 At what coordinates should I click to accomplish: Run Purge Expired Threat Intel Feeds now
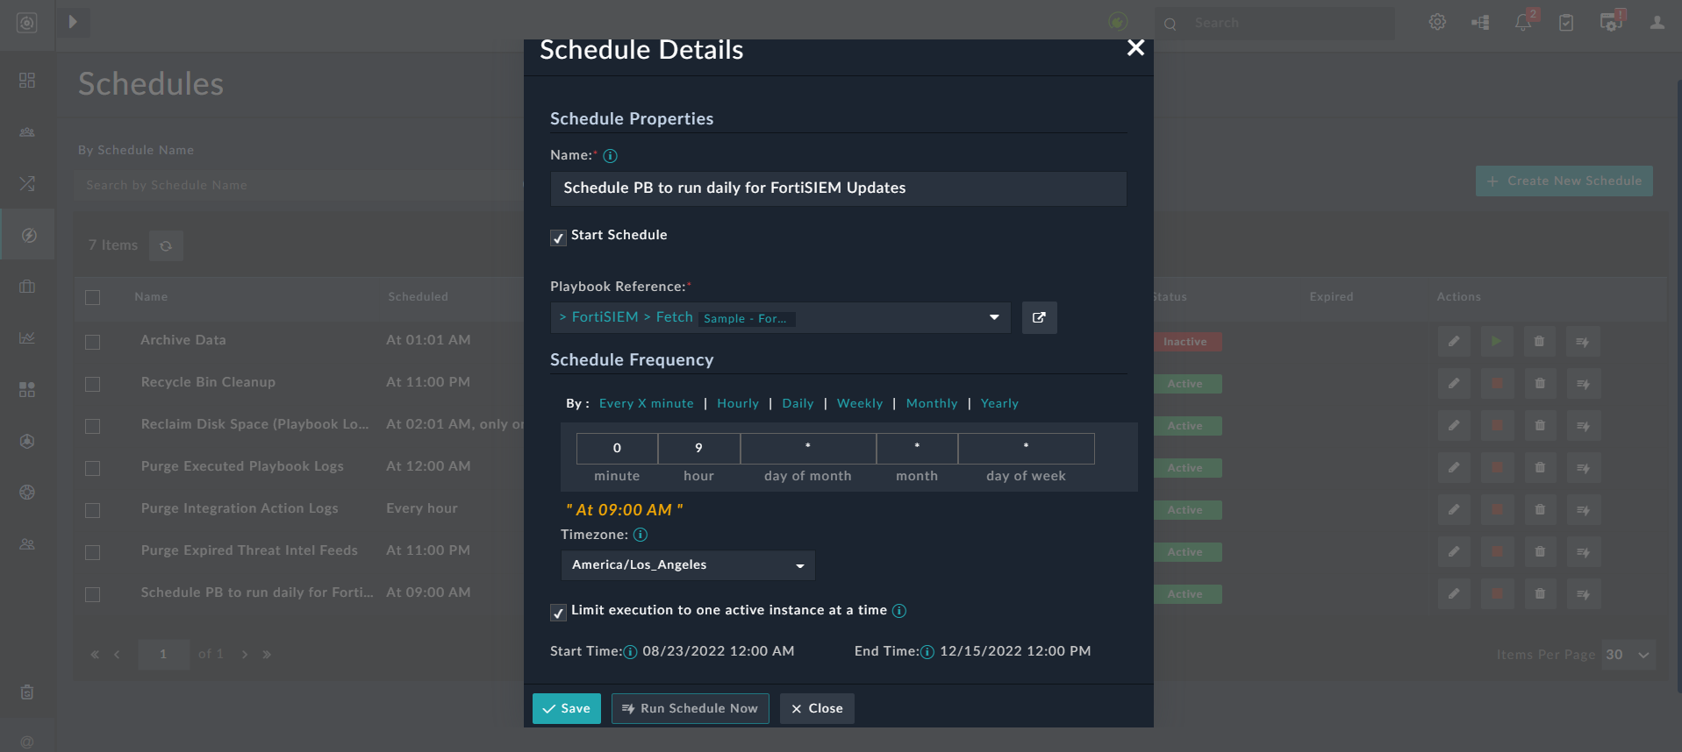click(x=1583, y=551)
